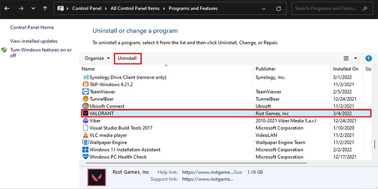This screenshot has width=378, height=189.
Task: Click the VideoLAN publisher cell
Action: coord(266,135)
